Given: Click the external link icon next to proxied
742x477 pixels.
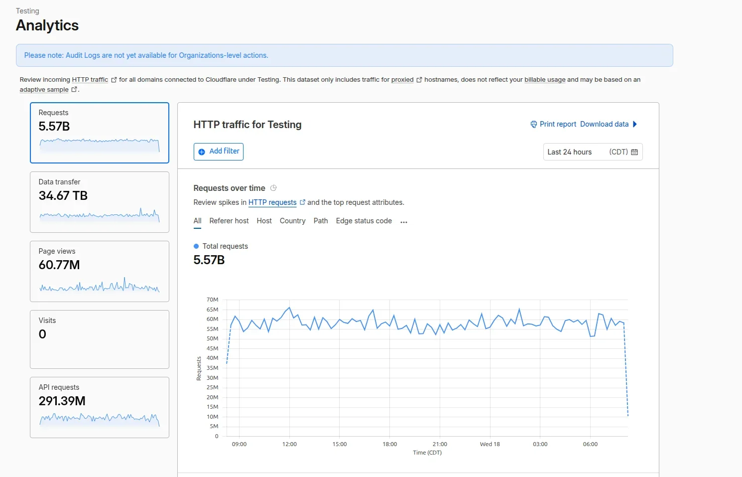Looking at the screenshot, I should coord(418,79).
